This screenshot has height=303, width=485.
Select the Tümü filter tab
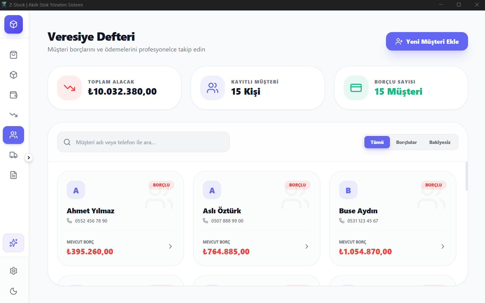coord(377,142)
